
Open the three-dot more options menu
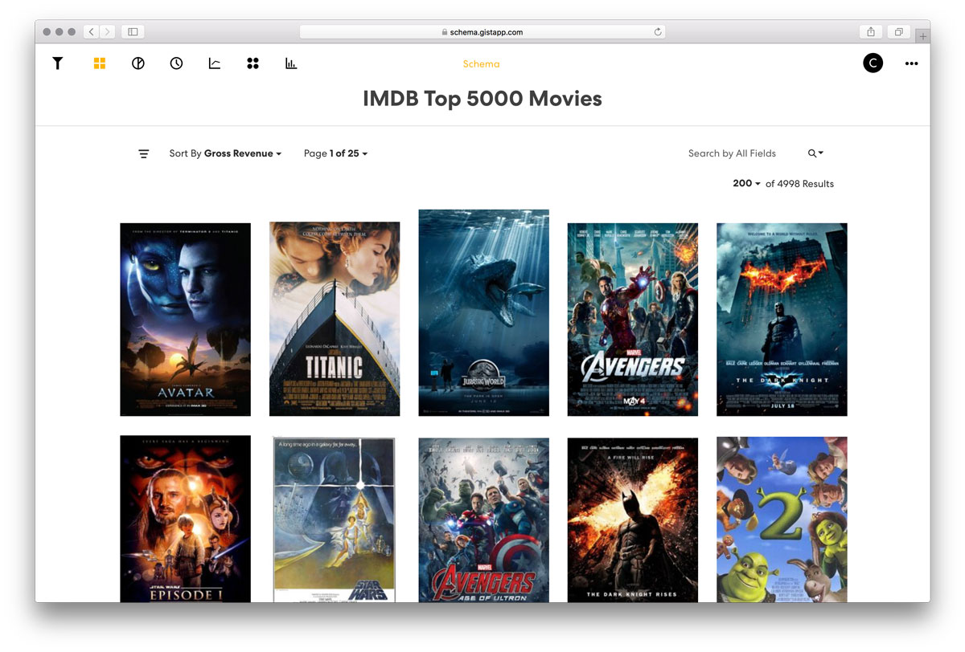[911, 63]
